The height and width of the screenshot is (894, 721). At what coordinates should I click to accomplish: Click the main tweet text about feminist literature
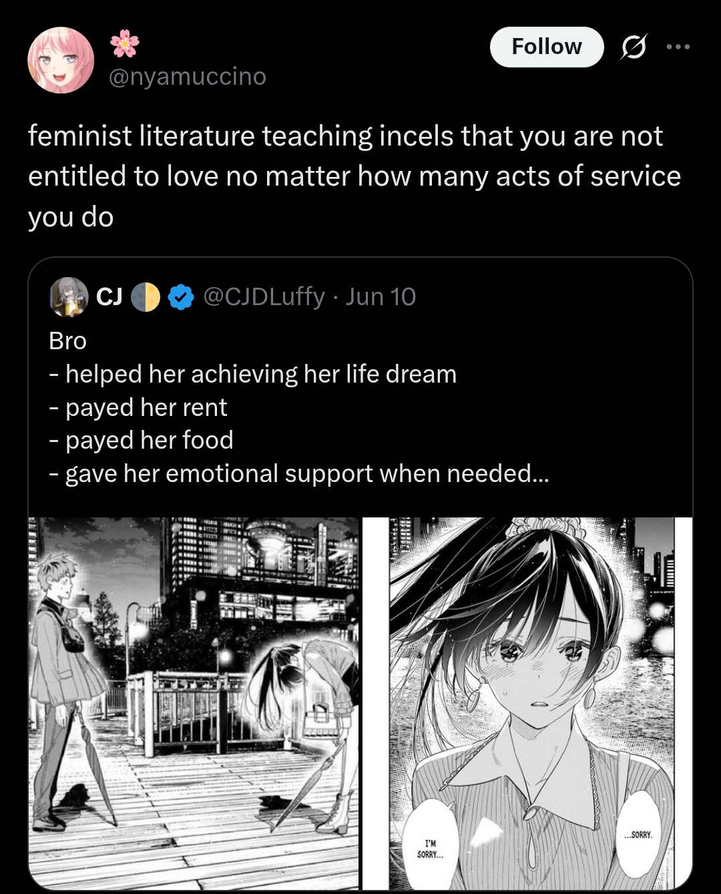click(x=354, y=176)
